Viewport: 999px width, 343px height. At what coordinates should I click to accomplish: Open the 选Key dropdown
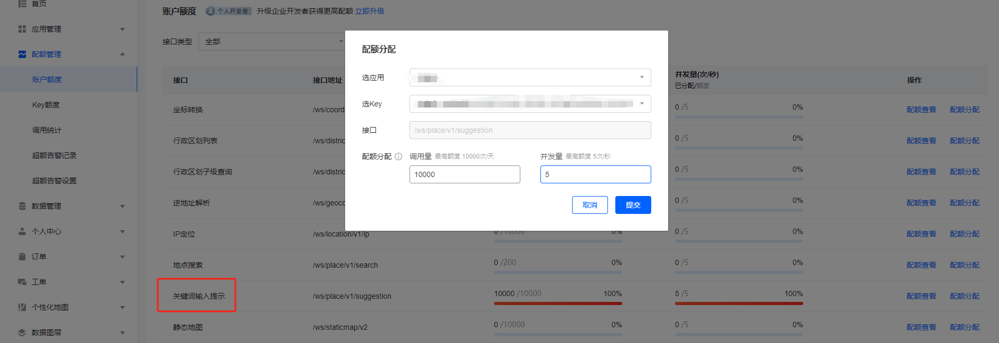(x=530, y=104)
